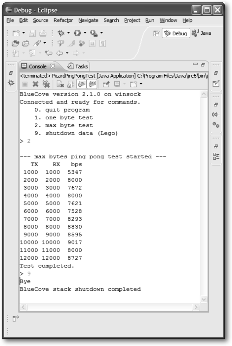Viewport: 232px width, 346px height.
Task: Switch to the Java perspective
Action: 201,33
